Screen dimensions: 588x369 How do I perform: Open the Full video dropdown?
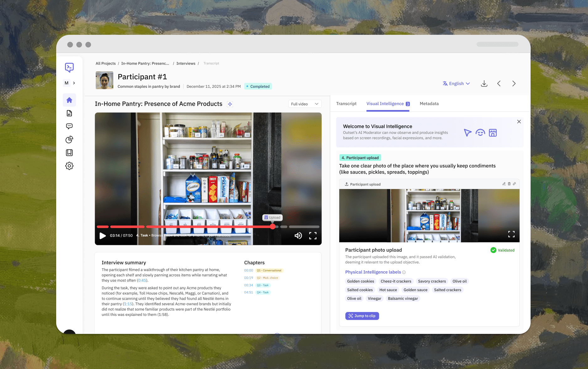click(304, 104)
